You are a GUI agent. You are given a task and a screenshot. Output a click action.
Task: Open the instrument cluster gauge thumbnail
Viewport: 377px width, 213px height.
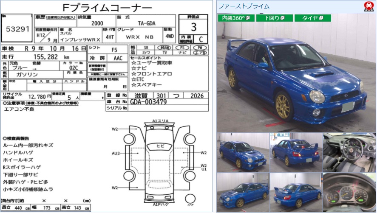pos(349,192)
